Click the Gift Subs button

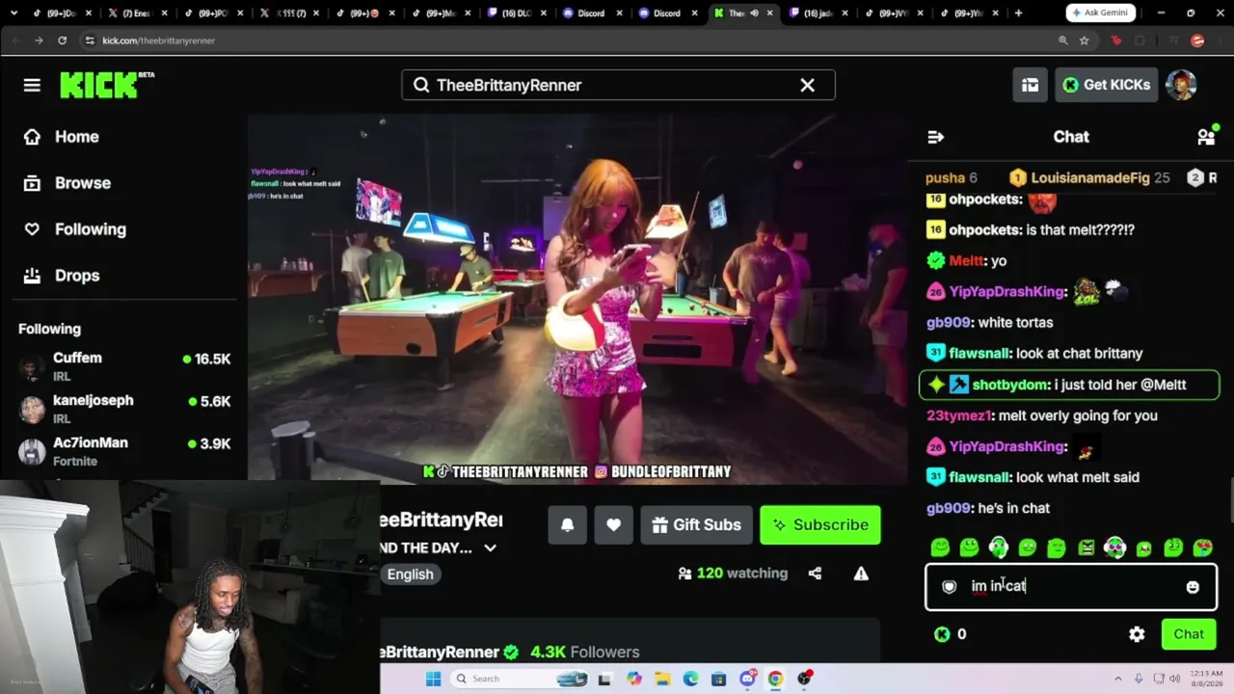click(696, 525)
